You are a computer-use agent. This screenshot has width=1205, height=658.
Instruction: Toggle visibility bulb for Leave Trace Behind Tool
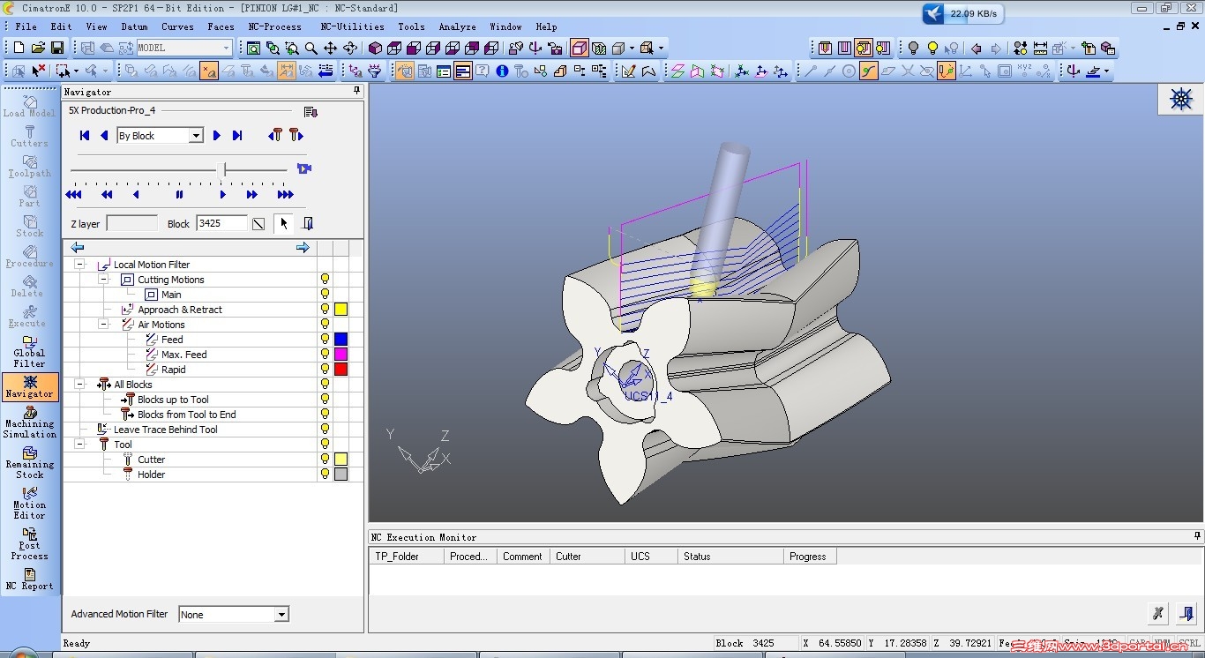tap(325, 430)
